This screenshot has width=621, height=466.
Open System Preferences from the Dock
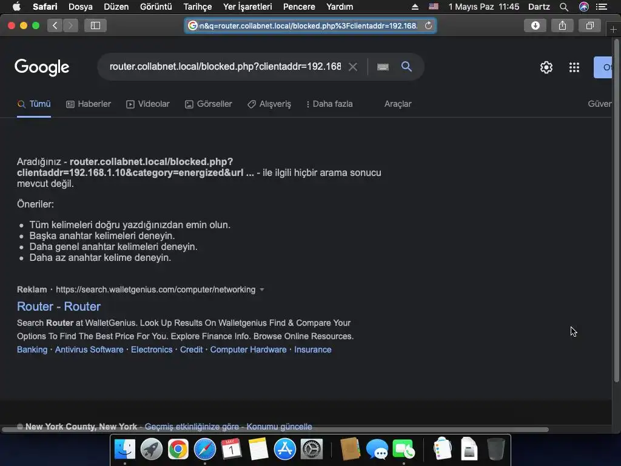[312, 450]
